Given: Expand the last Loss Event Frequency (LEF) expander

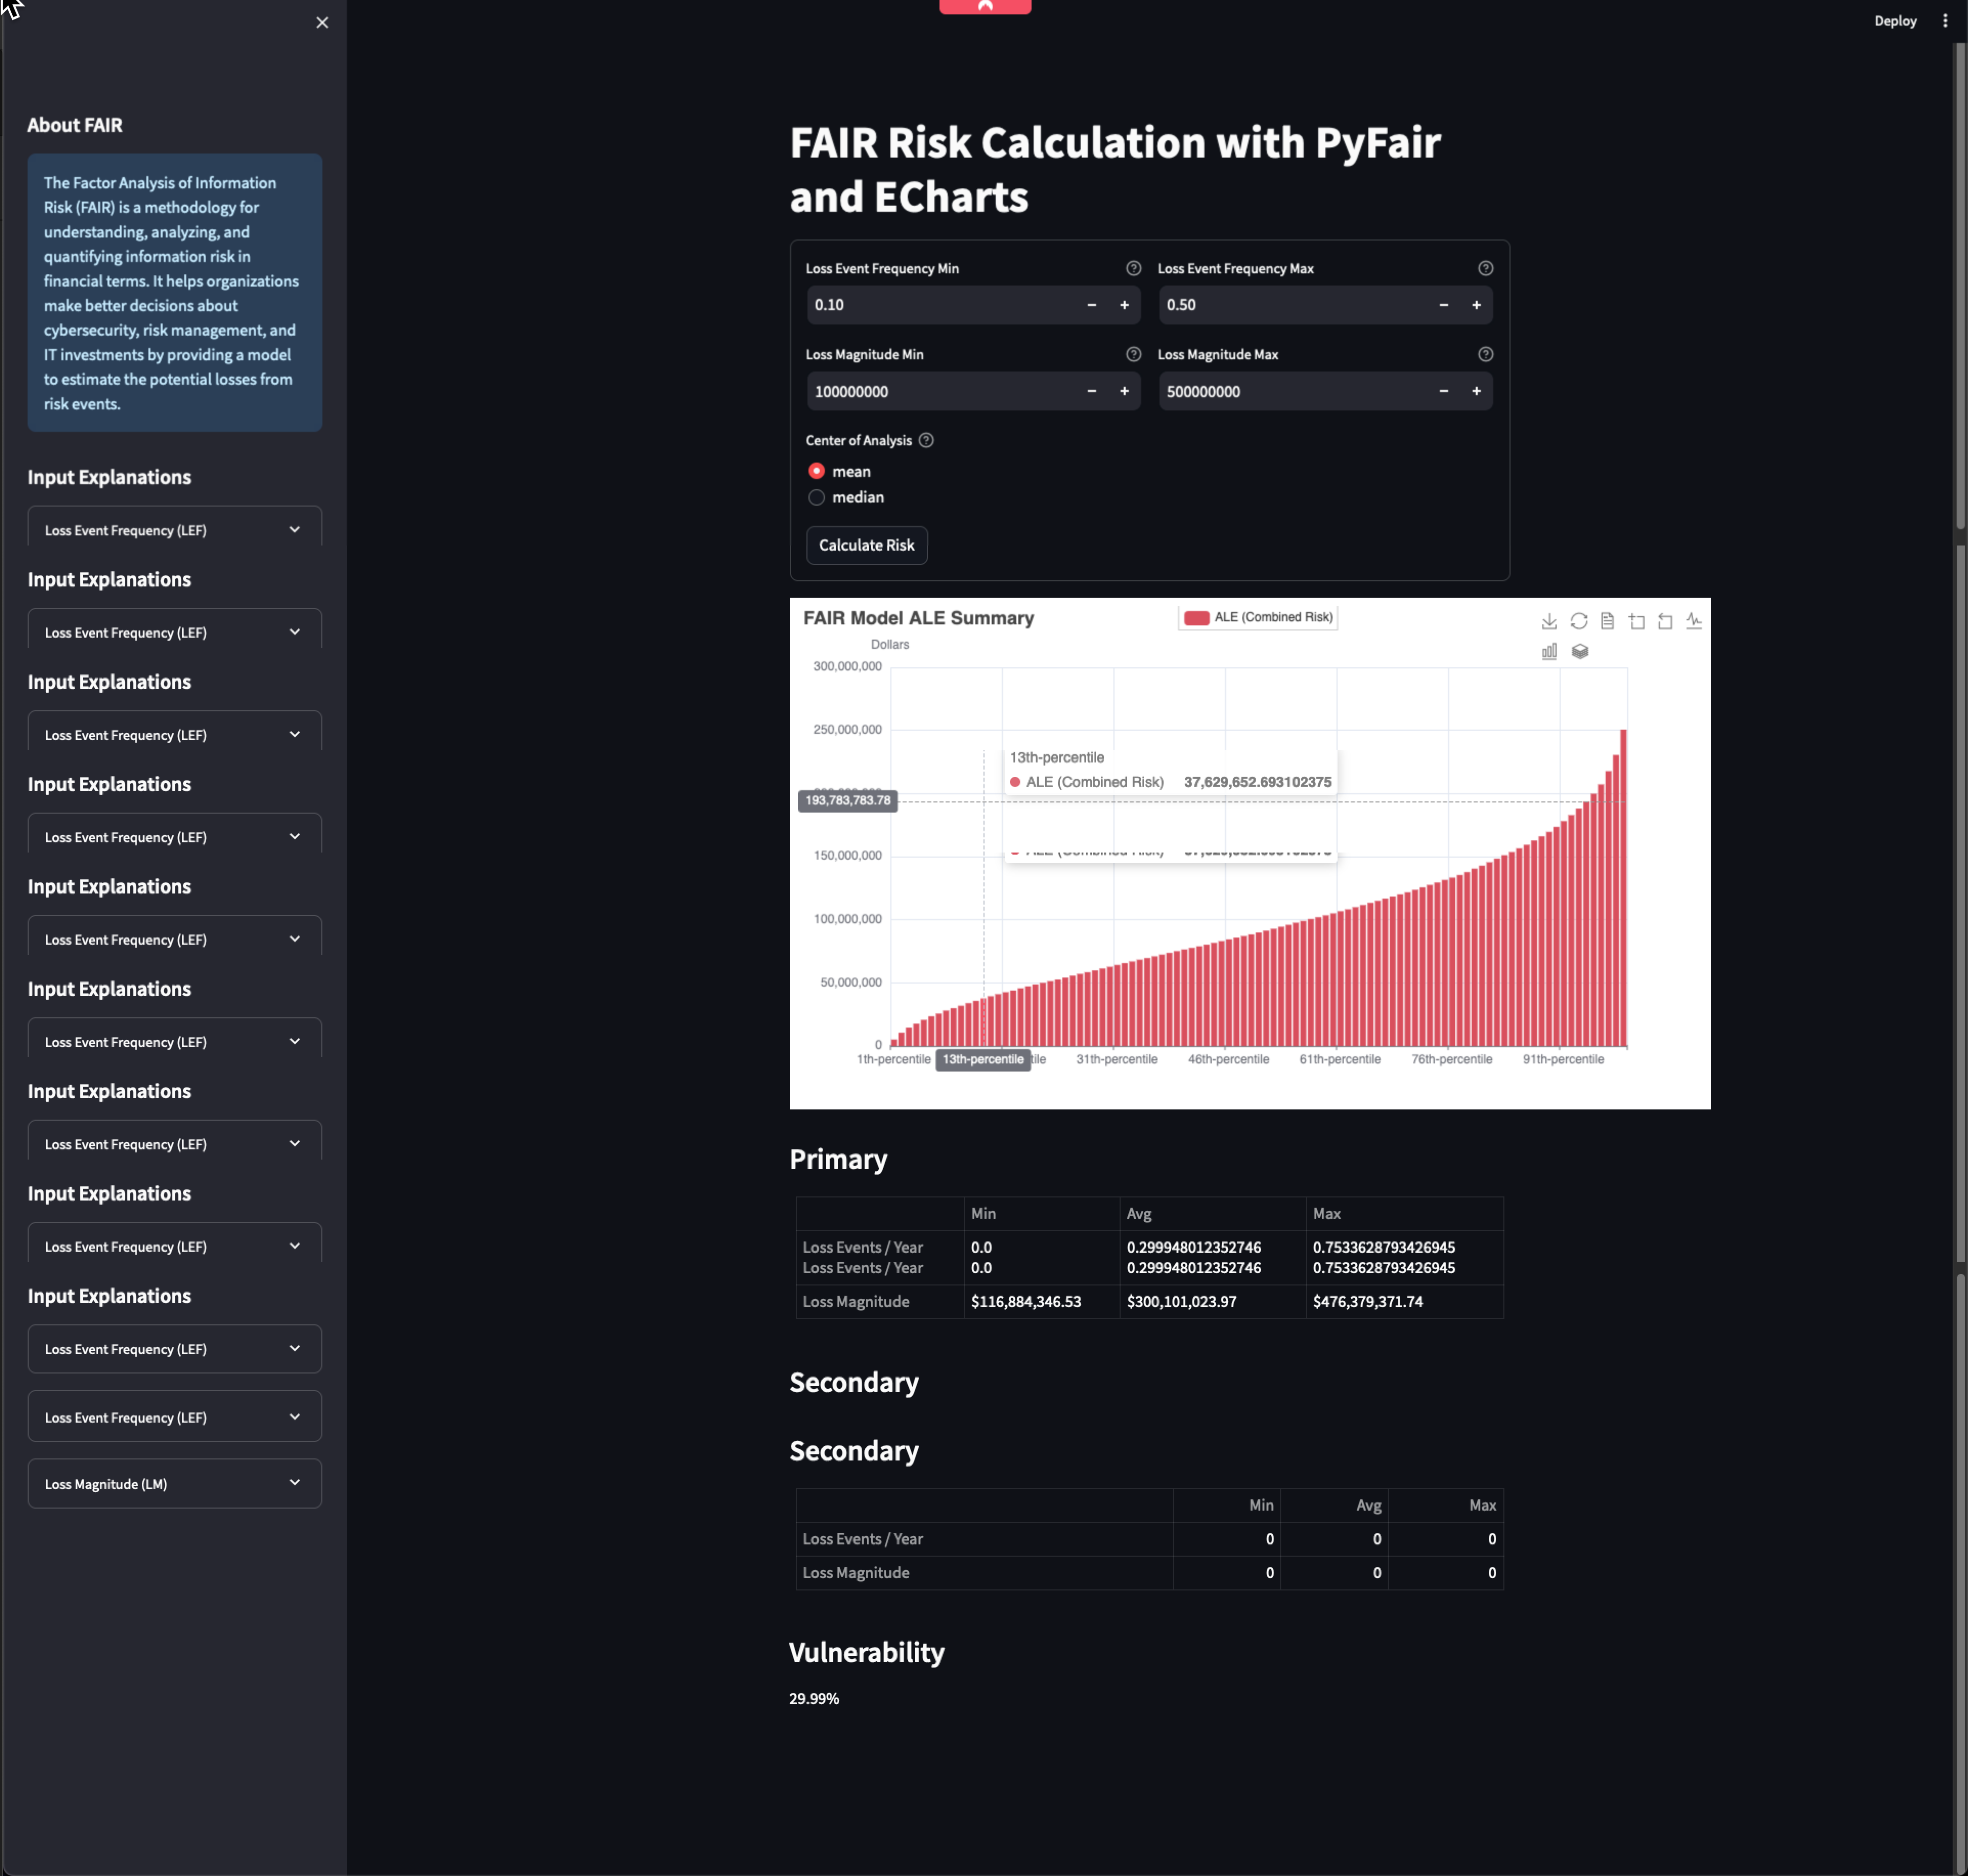Looking at the screenshot, I should [174, 1417].
